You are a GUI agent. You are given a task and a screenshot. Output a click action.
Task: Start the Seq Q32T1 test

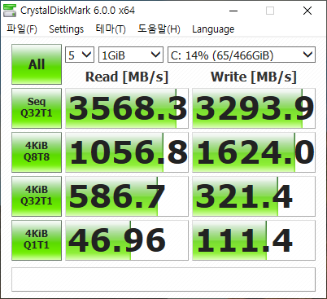37,108
